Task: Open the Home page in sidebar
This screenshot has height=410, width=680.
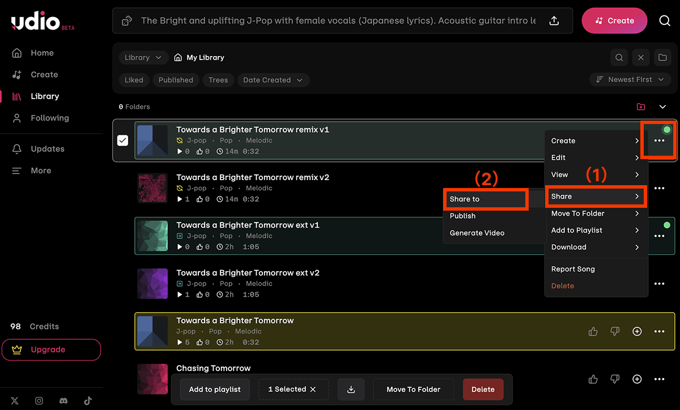Action: coord(33,53)
